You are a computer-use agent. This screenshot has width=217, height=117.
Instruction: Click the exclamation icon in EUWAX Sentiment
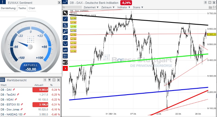coord(3,2)
